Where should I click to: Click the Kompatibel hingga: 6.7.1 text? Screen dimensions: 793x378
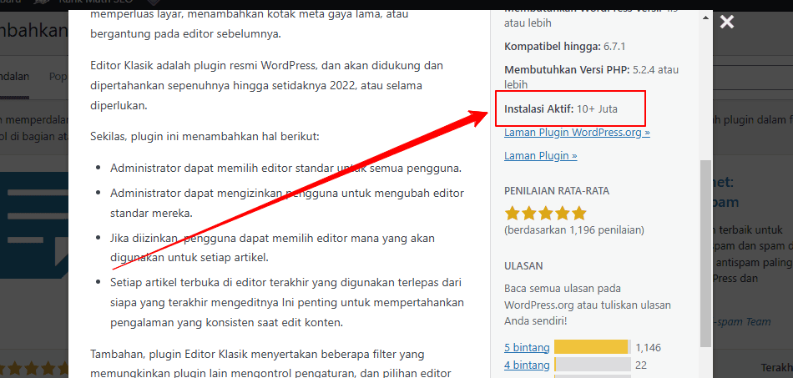click(565, 47)
